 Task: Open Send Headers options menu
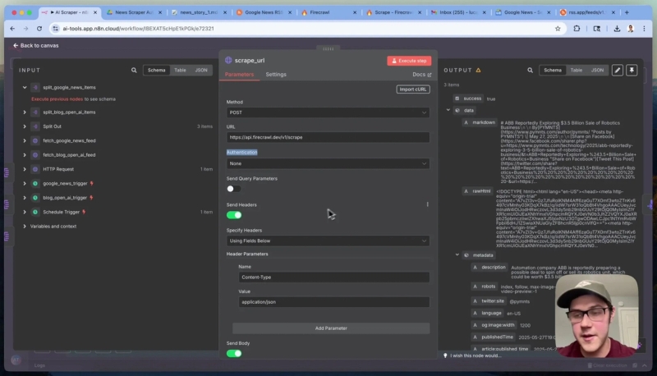click(x=427, y=204)
